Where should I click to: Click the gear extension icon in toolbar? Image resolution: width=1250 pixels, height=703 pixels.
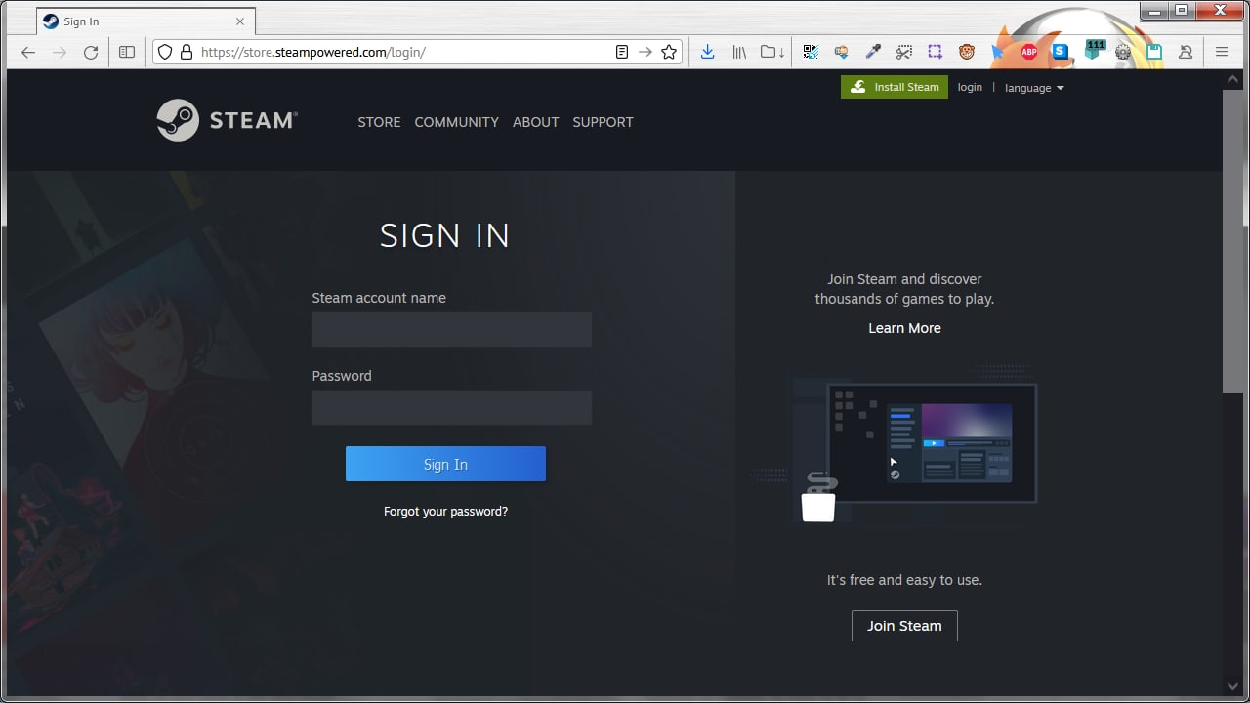pyautogui.click(x=1123, y=52)
